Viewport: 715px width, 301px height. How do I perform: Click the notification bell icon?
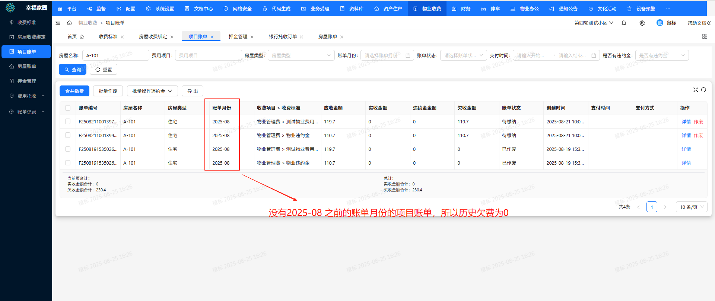pos(624,23)
